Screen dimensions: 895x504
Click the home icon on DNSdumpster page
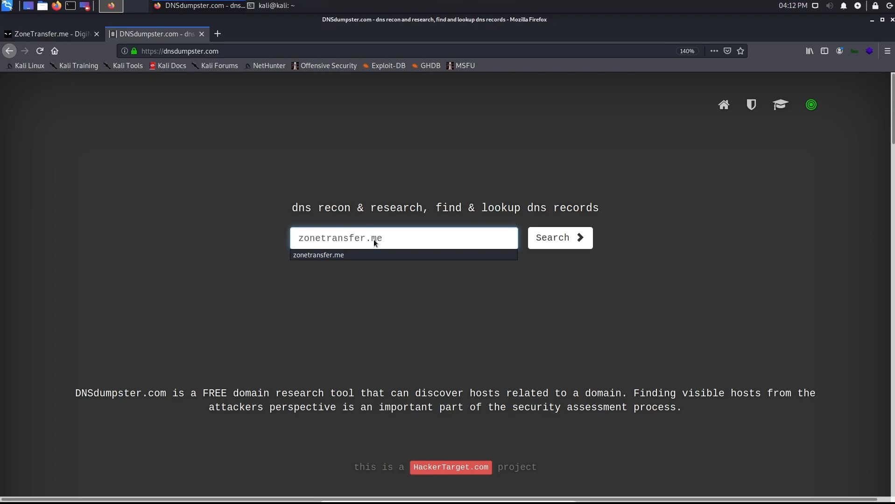point(723,105)
